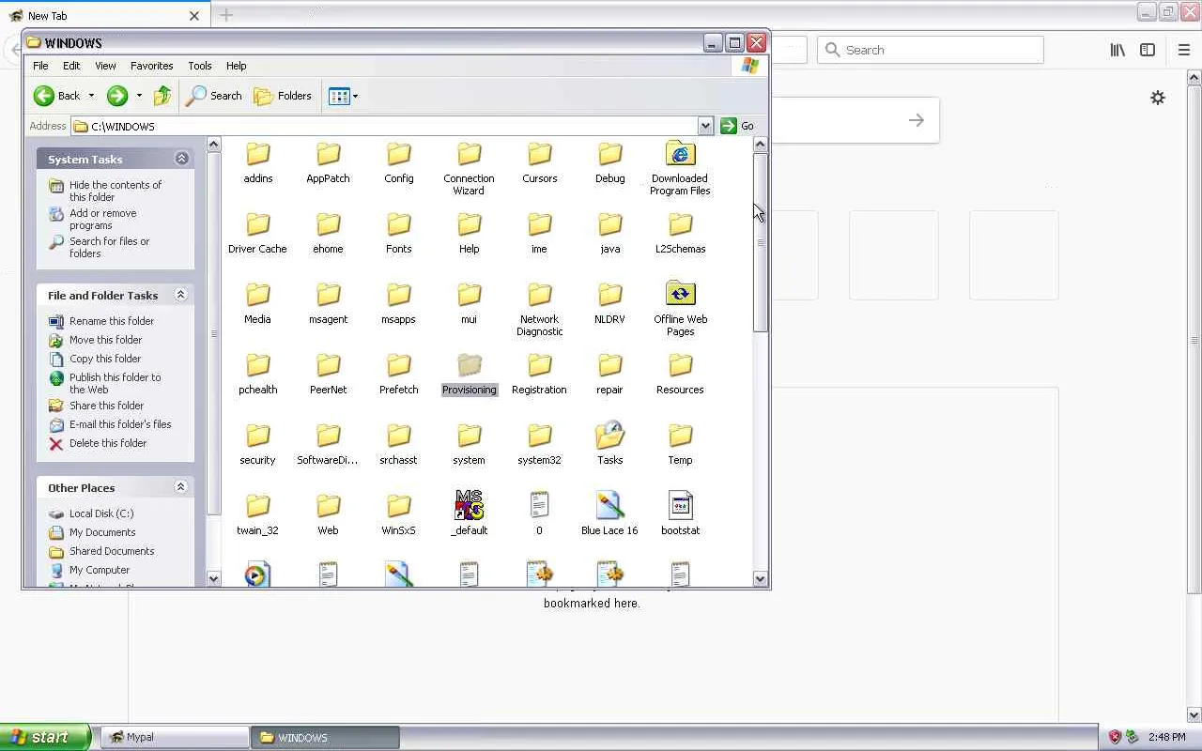Select the Cursors folder

(x=539, y=162)
